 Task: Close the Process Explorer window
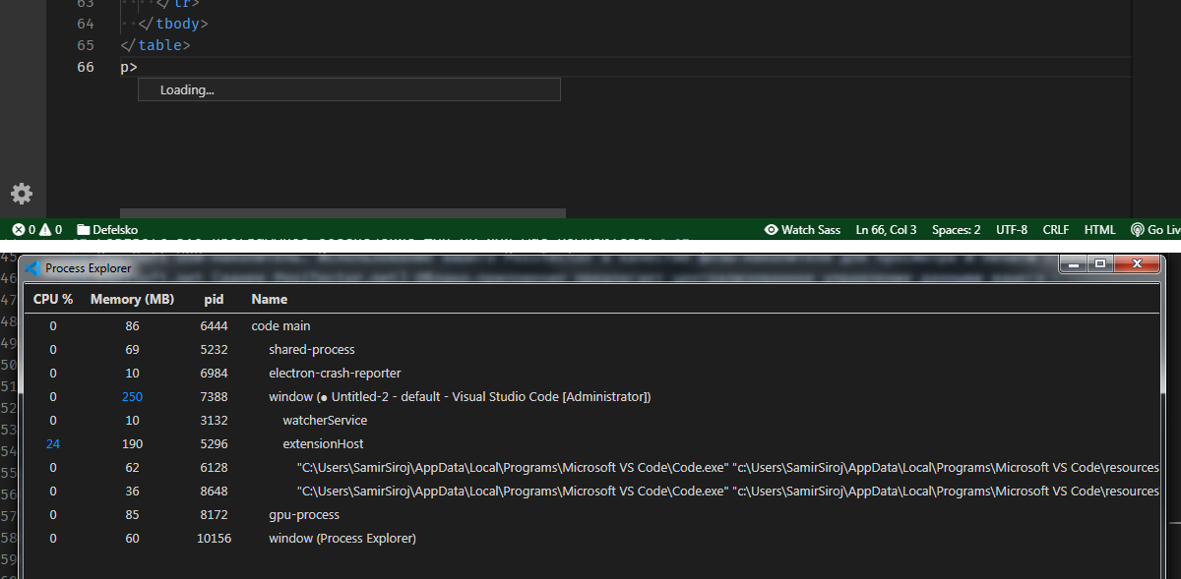tap(1137, 263)
